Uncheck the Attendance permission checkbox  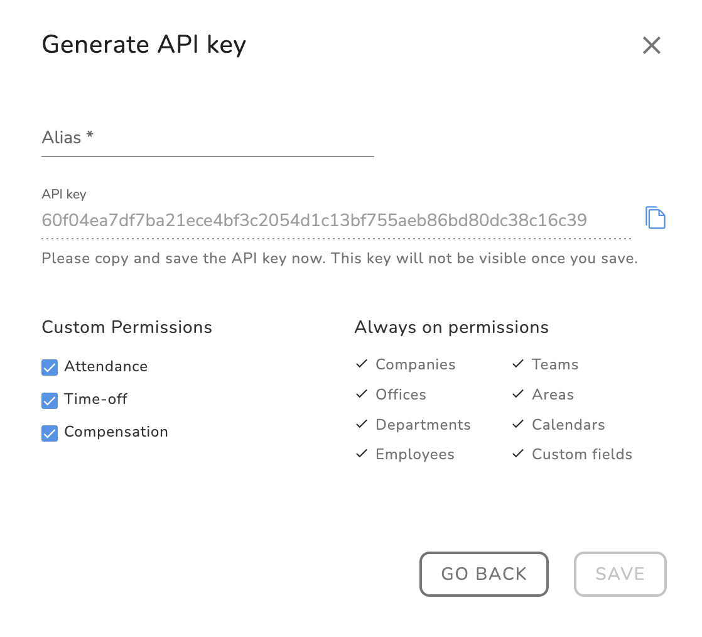click(x=50, y=367)
